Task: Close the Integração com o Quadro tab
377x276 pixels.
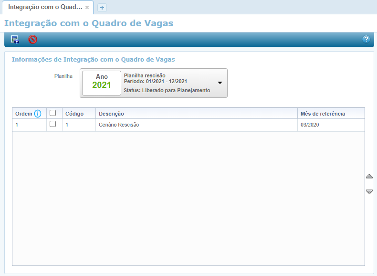Action: (87, 8)
